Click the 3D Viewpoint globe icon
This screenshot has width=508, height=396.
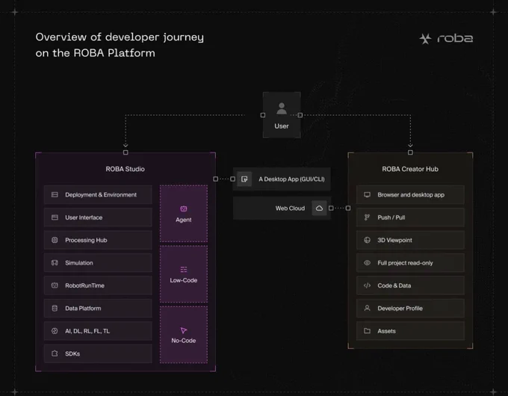pyautogui.click(x=367, y=240)
